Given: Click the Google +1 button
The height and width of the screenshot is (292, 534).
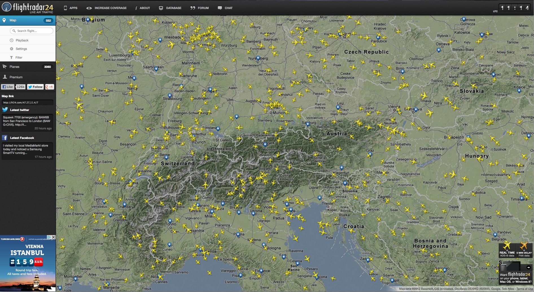Looking at the screenshot, I should pos(49,87).
